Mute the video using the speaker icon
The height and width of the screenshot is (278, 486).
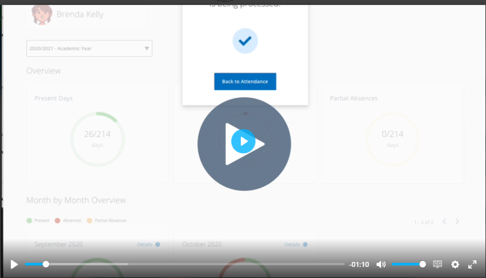(381, 264)
